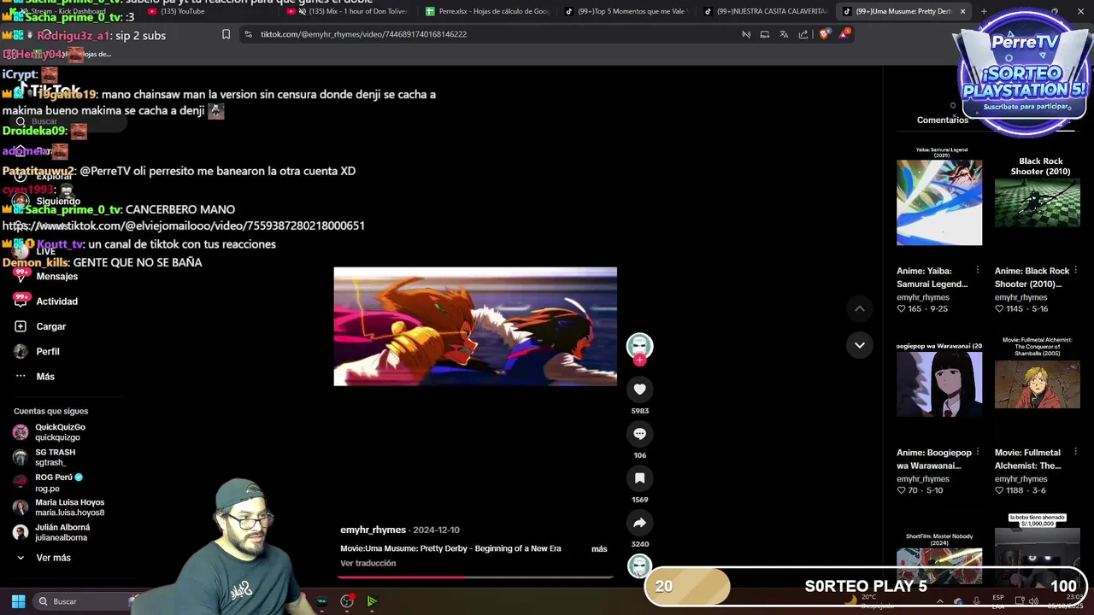The height and width of the screenshot is (615, 1094).
Task: Like the video with the heart icon
Action: coord(639,389)
